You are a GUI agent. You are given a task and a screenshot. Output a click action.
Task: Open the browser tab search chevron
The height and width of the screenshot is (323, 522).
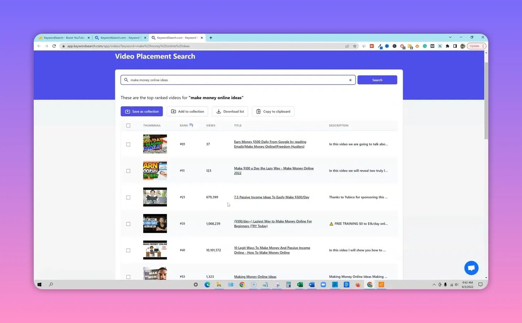point(450,37)
